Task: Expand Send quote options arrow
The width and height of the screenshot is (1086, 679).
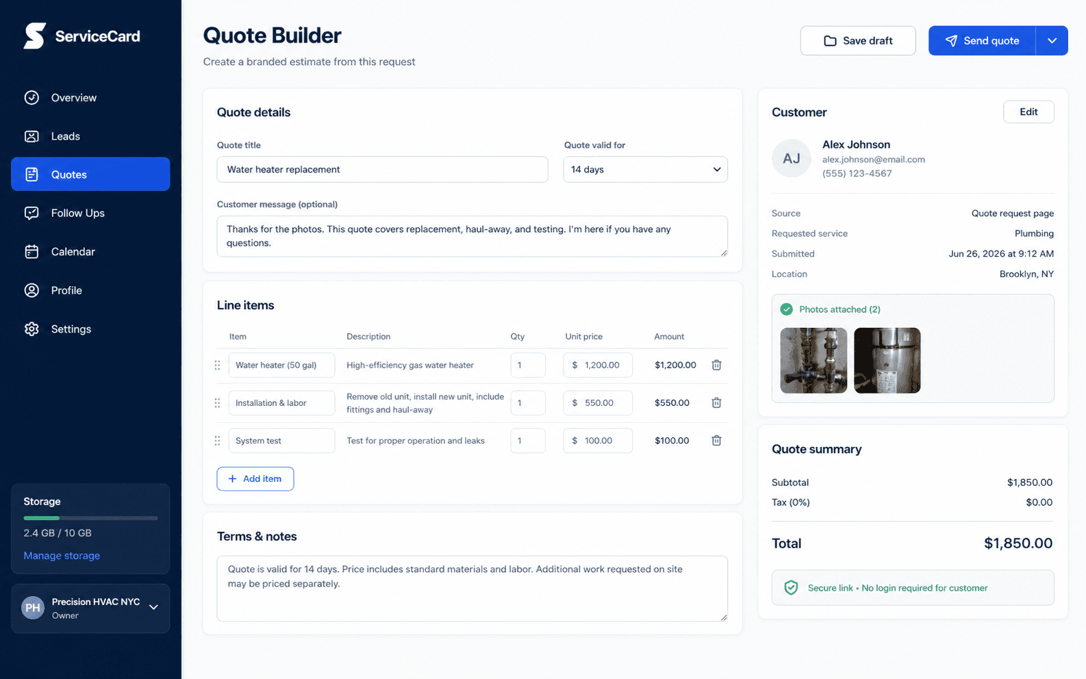Action: pyautogui.click(x=1052, y=40)
